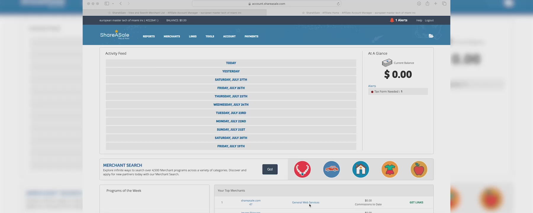Open the folder icon in header
Screen dimensions: 533x213
(431, 36)
